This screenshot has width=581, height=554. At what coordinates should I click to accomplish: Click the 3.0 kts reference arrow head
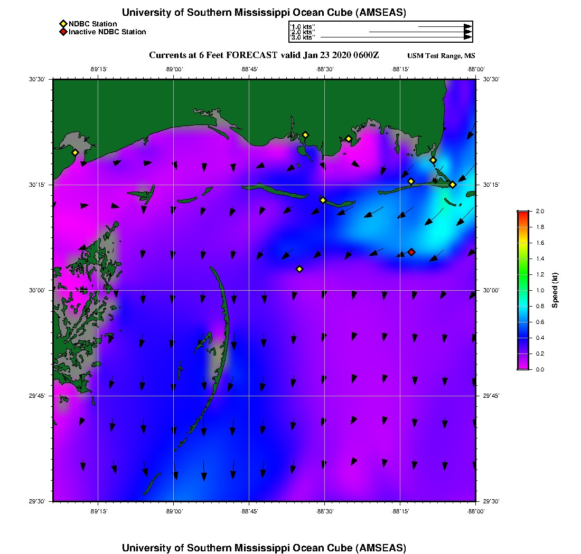coord(468,37)
